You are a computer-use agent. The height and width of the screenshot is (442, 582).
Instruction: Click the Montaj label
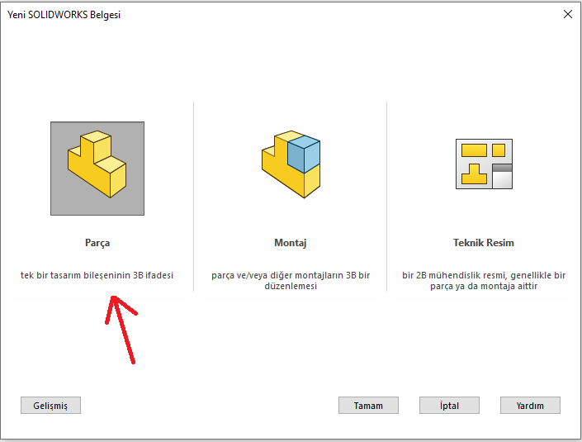click(291, 243)
